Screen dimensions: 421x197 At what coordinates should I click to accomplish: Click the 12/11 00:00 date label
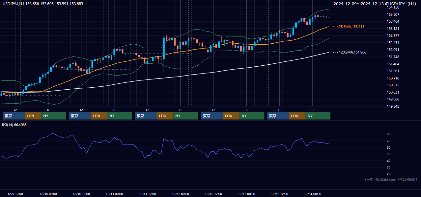[x=114, y=194]
